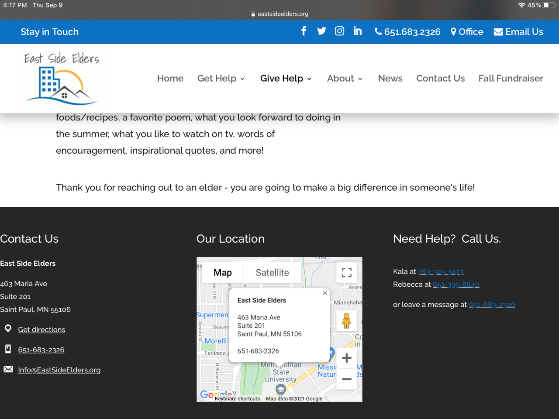
Task: Click the Info@EastSideElders.org email link
Action: tap(59, 370)
